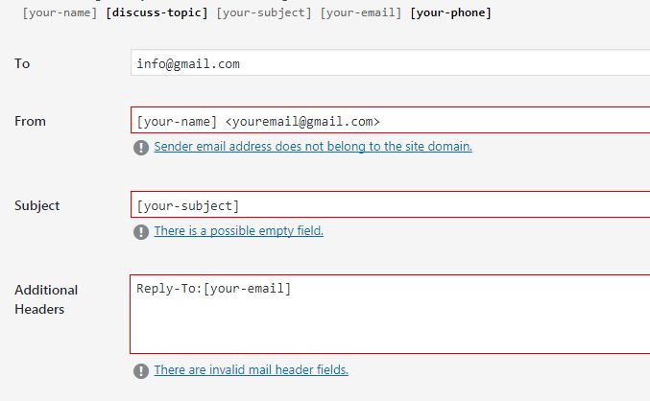
Task: Click the warning icon under the Subject field
Action: [x=141, y=232]
